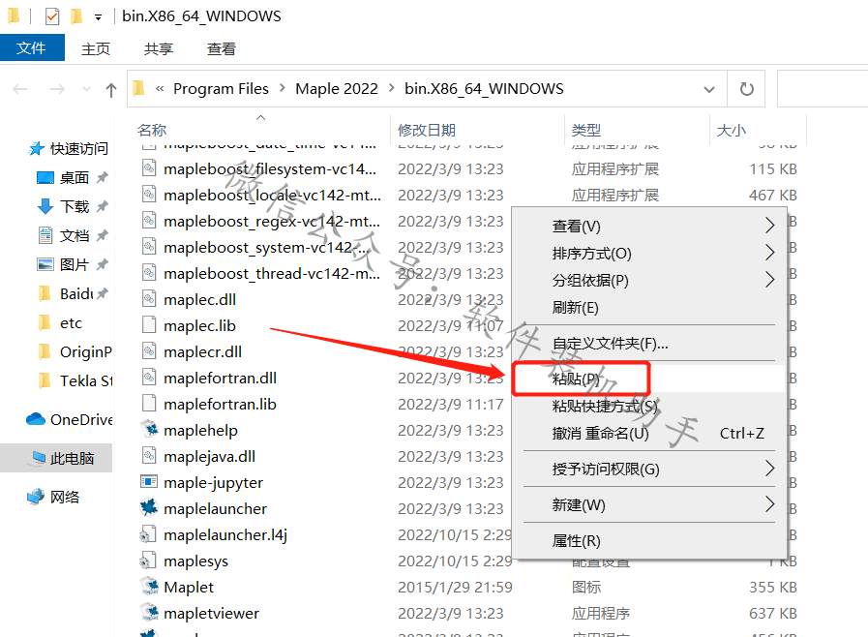868x637 pixels.
Task: Sort by the 类型 column header
Action: point(585,130)
